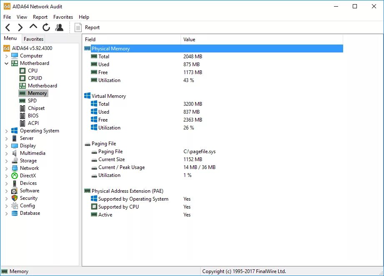The image size is (384, 276).
Task: Expand the Display tree node
Action: pyautogui.click(x=7, y=146)
